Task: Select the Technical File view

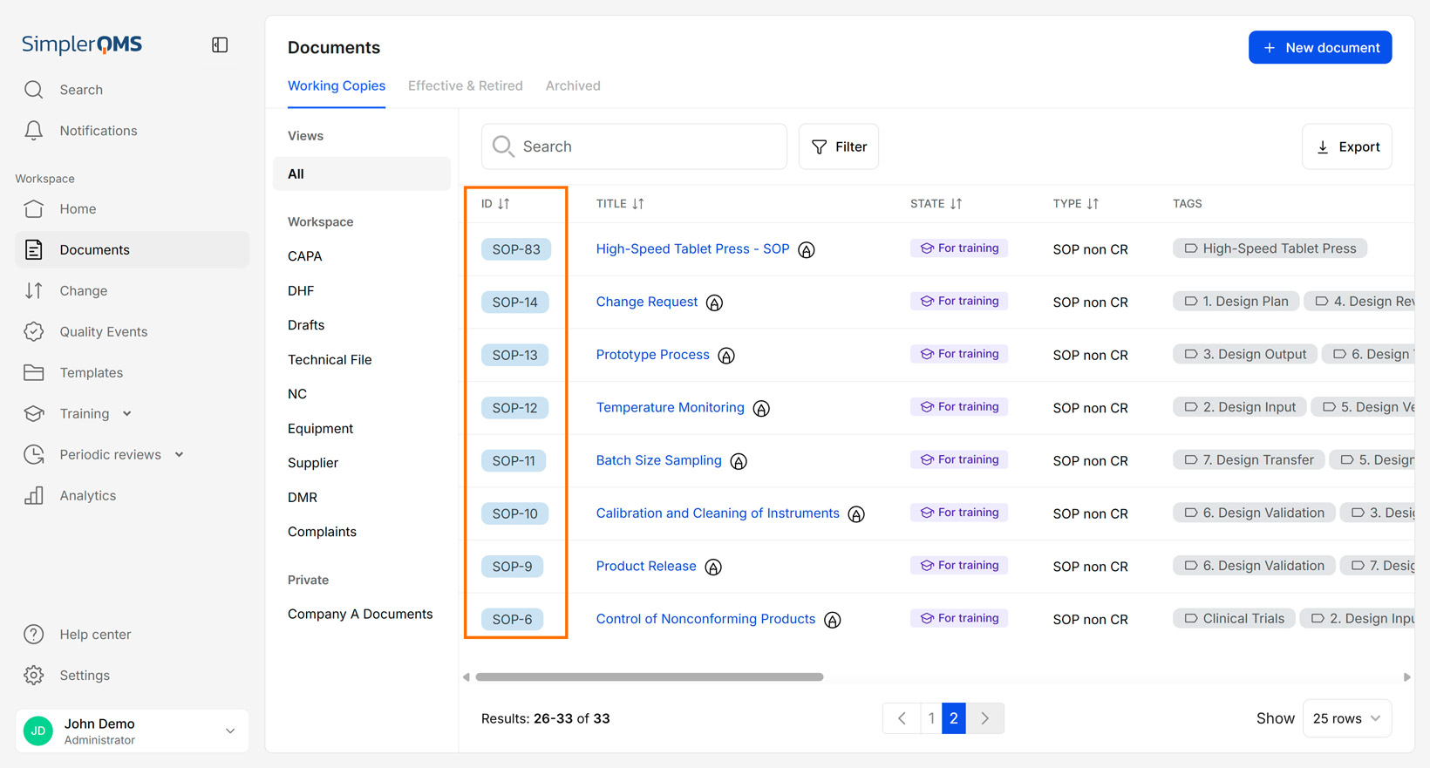Action: tap(330, 360)
